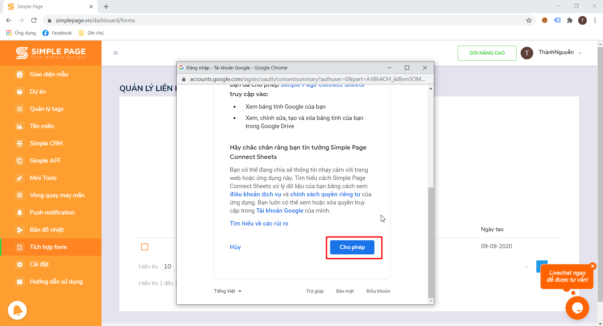Open Chrome profile avatar T
The height and width of the screenshot is (326, 603).
(583, 20)
